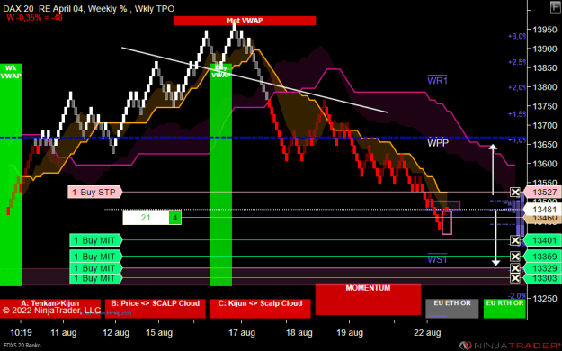The image size is (562, 351).
Task: Click the 13329 price tag on axis
Action: (x=543, y=268)
